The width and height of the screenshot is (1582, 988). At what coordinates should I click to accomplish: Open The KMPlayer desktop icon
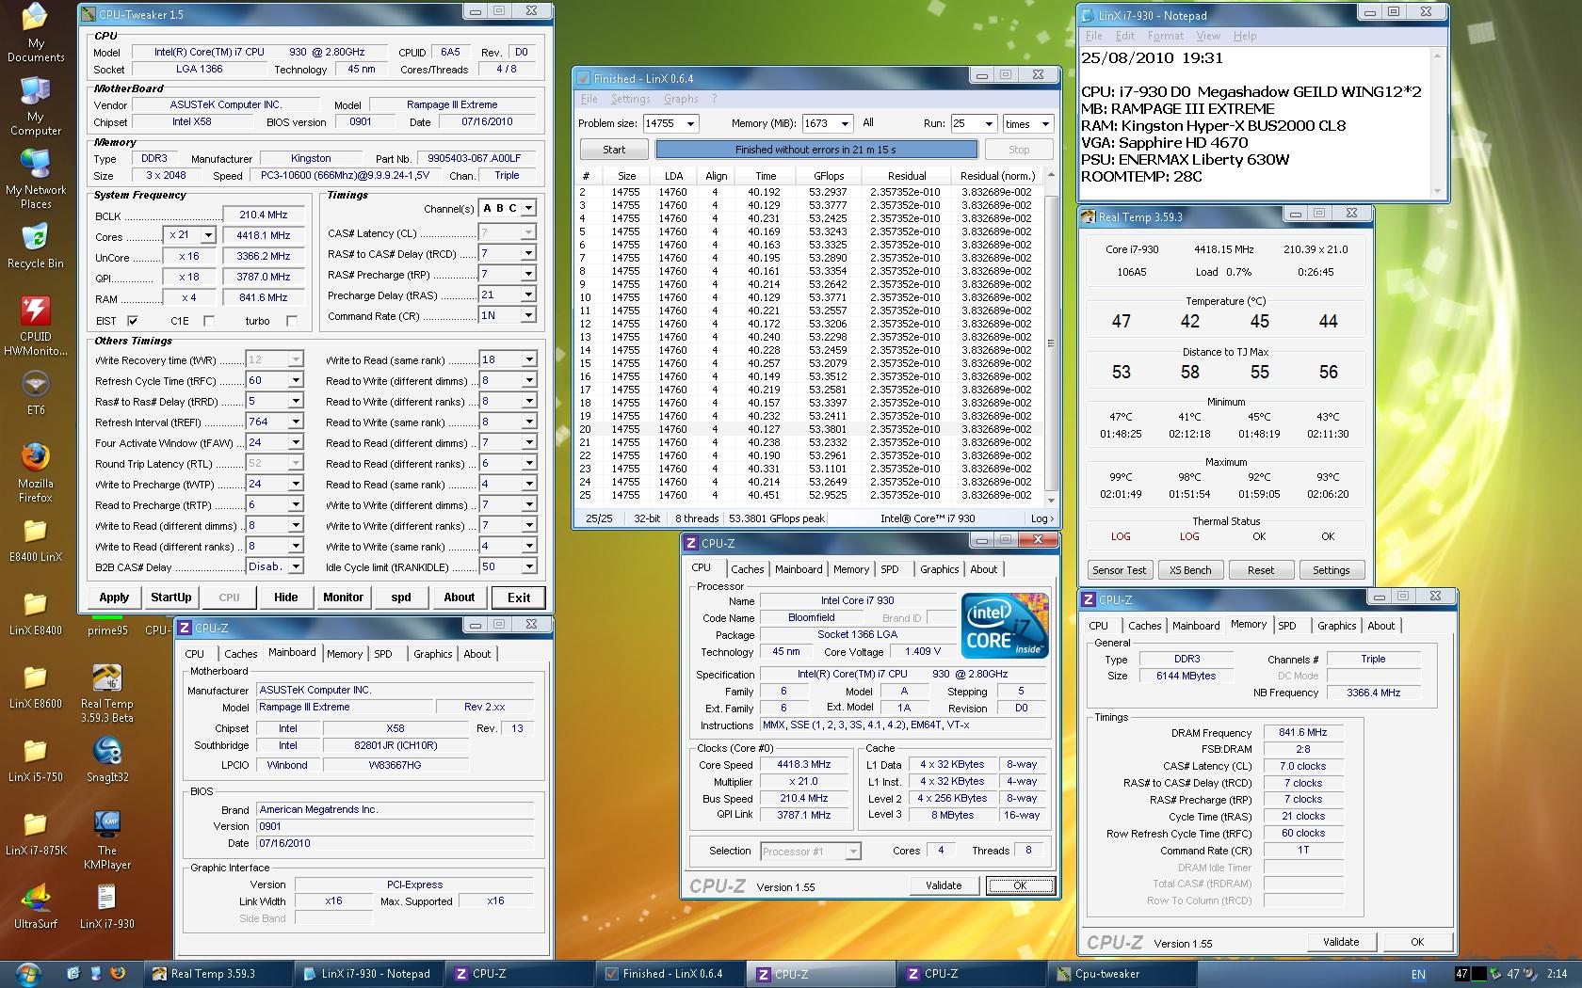click(x=106, y=825)
